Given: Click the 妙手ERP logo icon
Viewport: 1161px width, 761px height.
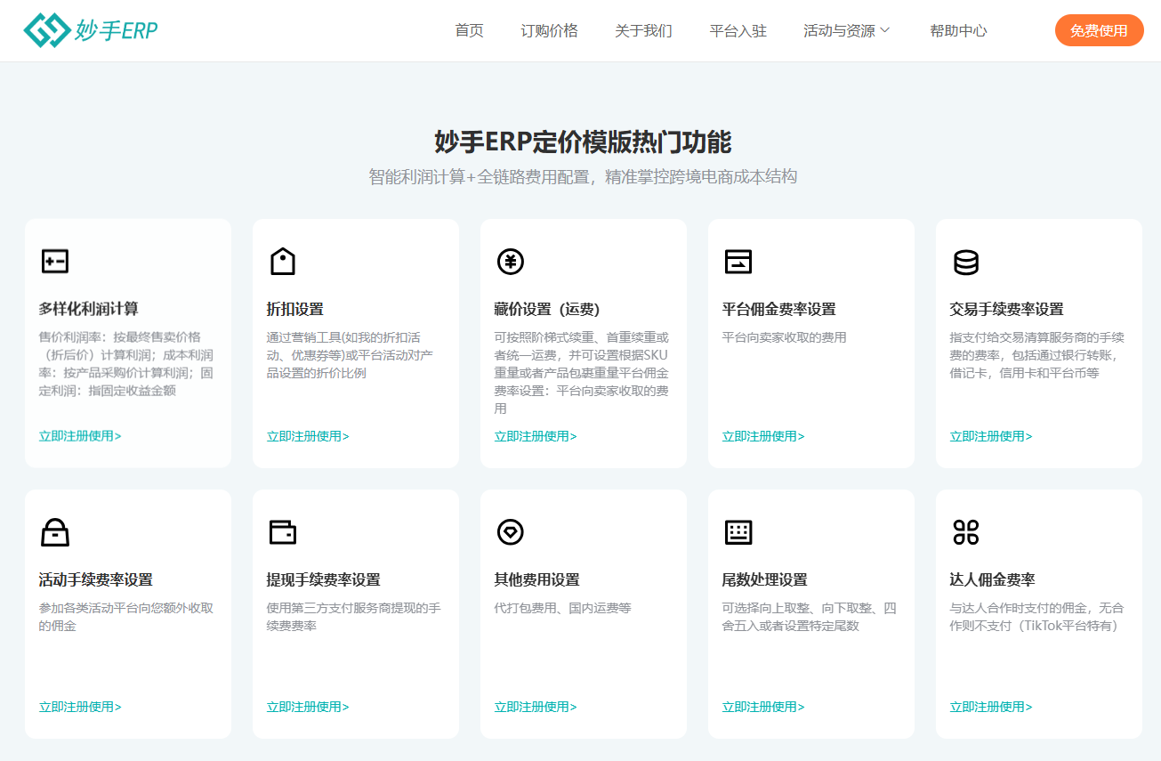Looking at the screenshot, I should click(47, 30).
